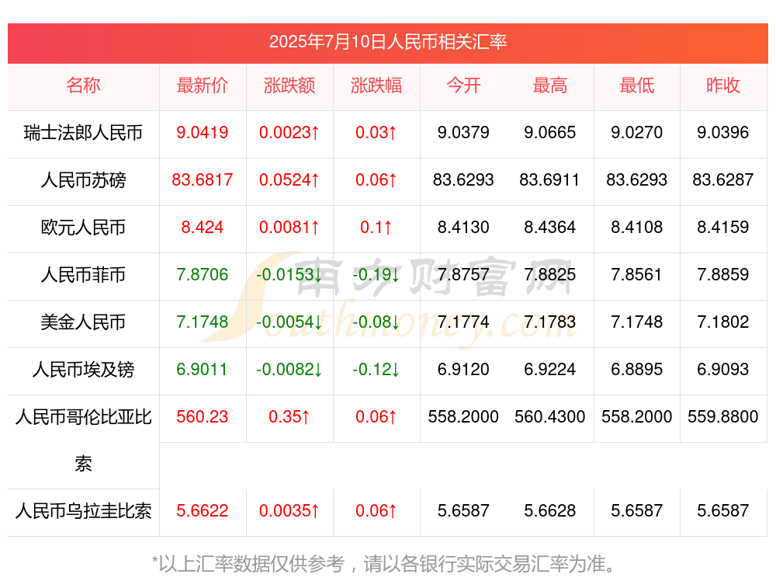Click change amount 0.0035↑

(x=289, y=511)
